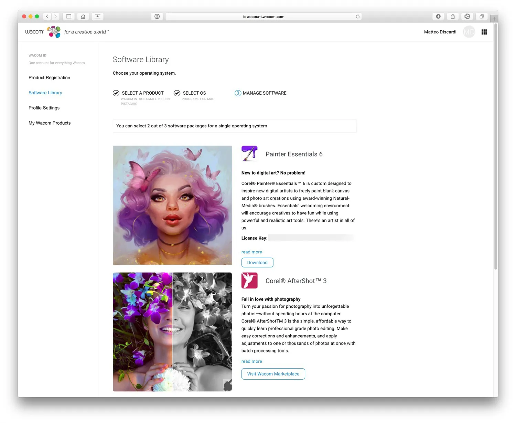Image resolution: width=516 pixels, height=423 pixels.
Task: Click 'WACOM INTUOS SMALL, BT, PEN' subtitle
Action: pos(145,99)
